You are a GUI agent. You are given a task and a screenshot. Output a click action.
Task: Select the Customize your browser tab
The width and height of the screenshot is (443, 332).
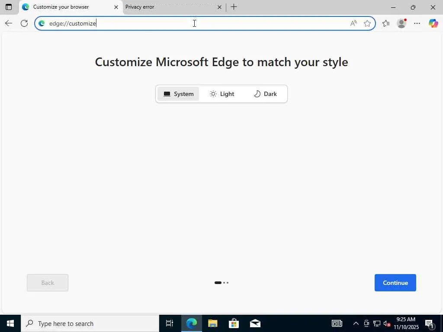[71, 7]
